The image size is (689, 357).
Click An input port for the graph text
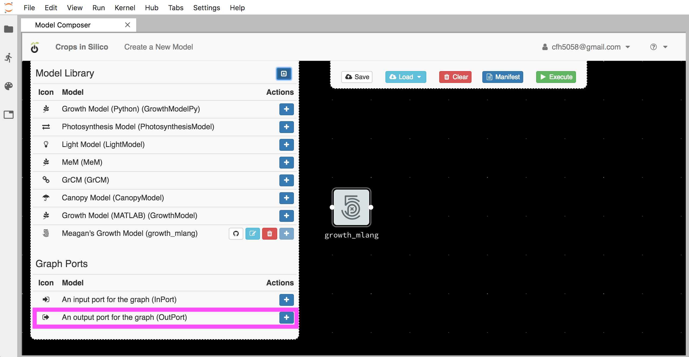[119, 300]
